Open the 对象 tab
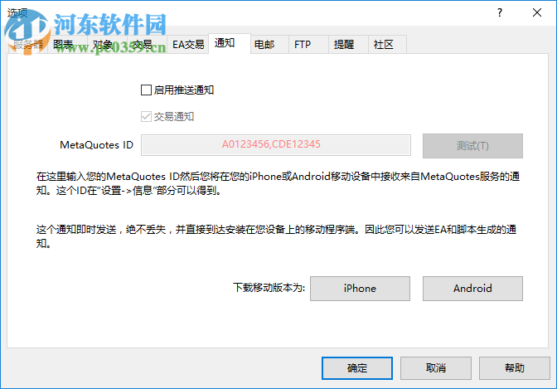The width and height of the screenshot is (557, 389). click(x=107, y=45)
